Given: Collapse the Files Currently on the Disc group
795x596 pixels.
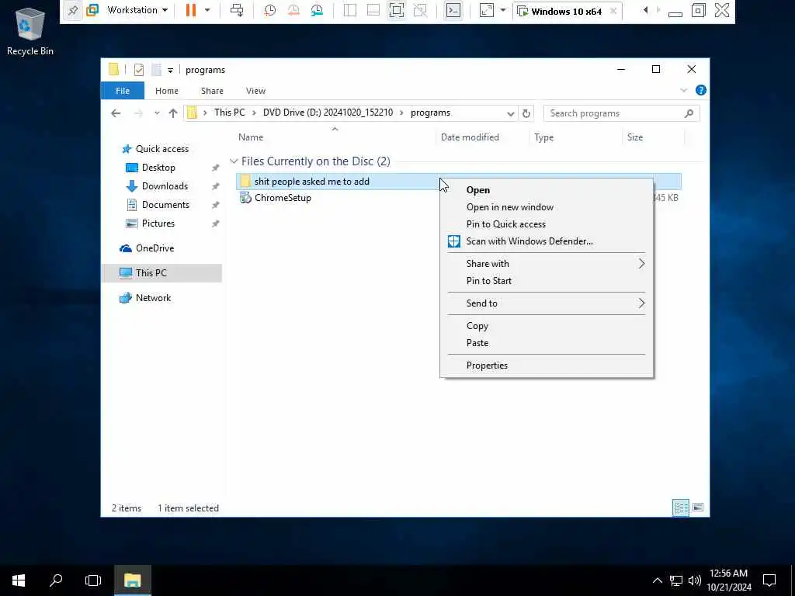Looking at the screenshot, I should tap(234, 161).
